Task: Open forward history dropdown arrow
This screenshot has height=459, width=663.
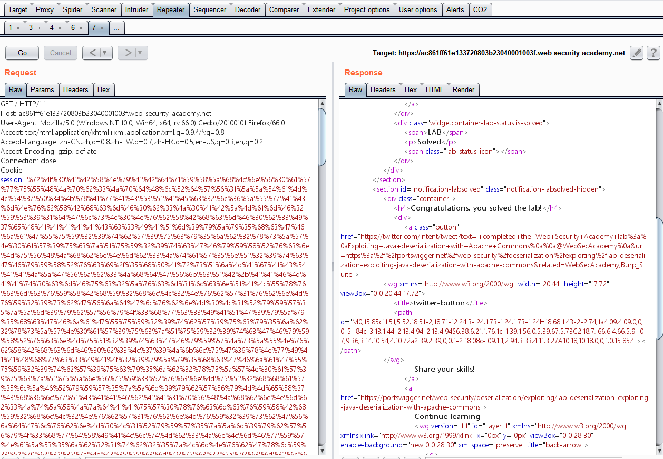Action: (x=141, y=53)
